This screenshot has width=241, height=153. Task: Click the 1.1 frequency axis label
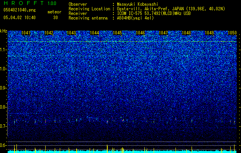pos(3,50)
